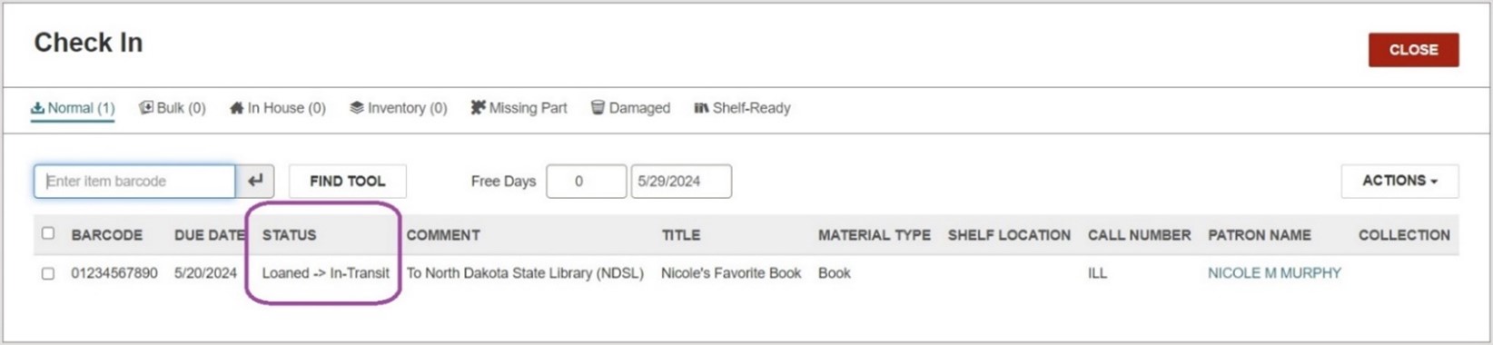Click the Bulk tab icon
Screen dimensions: 1493x345
(x=145, y=108)
